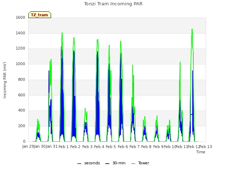Click the 1600 y-axis tick label
This screenshot has height=170, width=227.
tap(21, 17)
